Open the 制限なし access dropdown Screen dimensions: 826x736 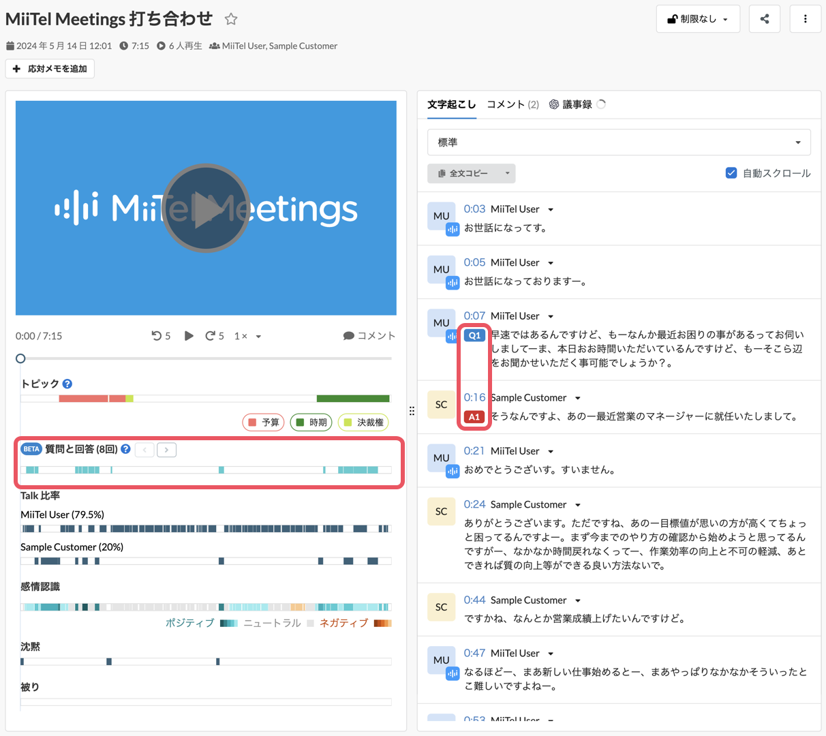tap(698, 19)
